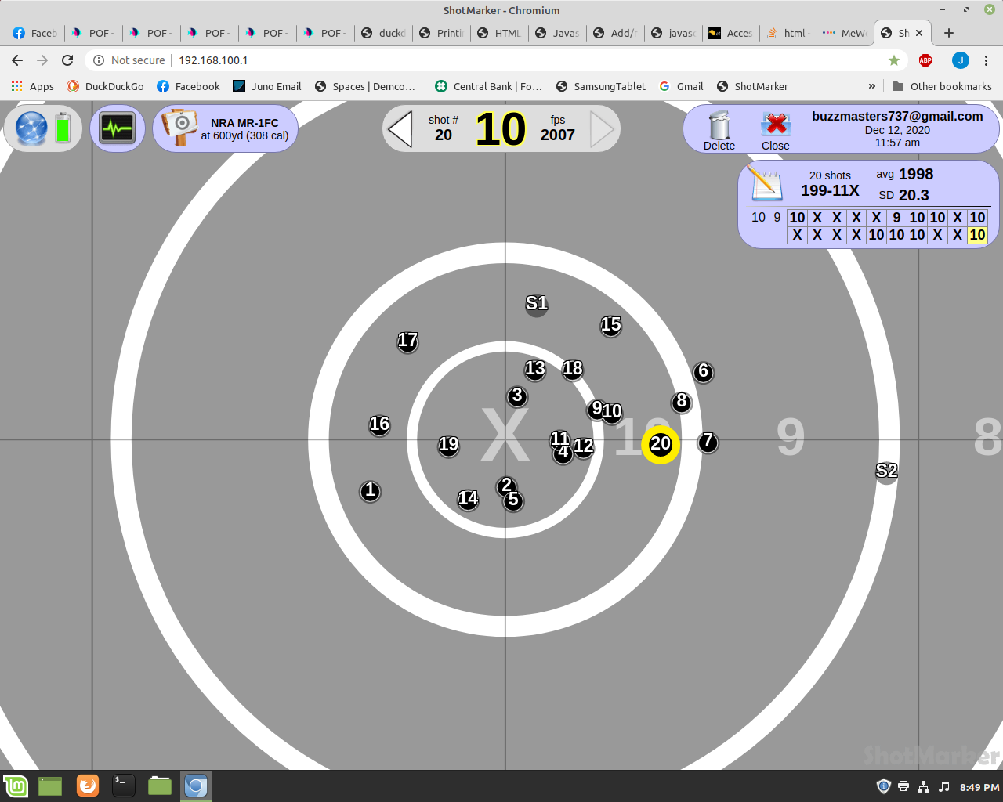Open the waveform monitor icon
The height and width of the screenshot is (802, 1003).
click(x=118, y=128)
